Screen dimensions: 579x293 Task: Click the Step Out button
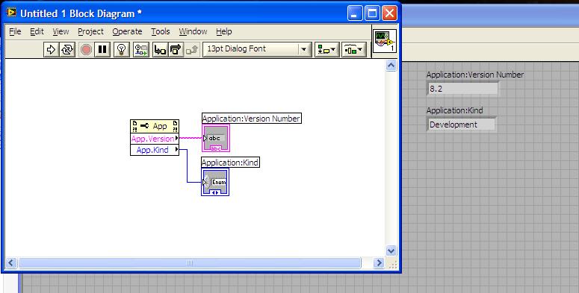pos(192,49)
